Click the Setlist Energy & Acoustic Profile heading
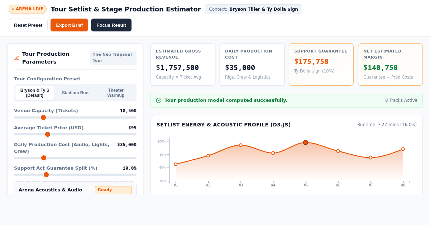Image resolution: width=430 pixels, height=225 pixels. pos(224,125)
